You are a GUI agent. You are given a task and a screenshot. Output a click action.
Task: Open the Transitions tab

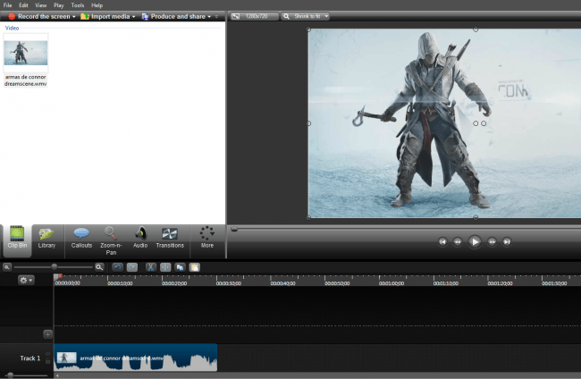click(x=170, y=239)
